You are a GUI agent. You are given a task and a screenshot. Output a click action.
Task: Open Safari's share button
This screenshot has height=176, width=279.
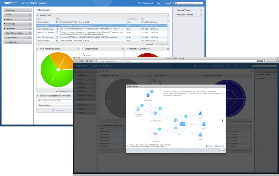click(82, 61)
